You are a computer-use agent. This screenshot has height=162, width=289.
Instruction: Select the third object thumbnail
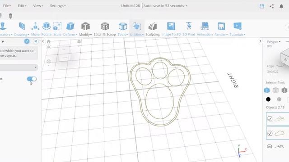point(279,146)
